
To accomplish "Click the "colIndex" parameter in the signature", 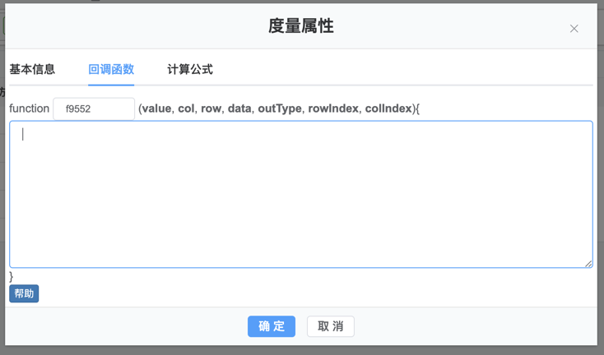I will pyautogui.click(x=388, y=108).
